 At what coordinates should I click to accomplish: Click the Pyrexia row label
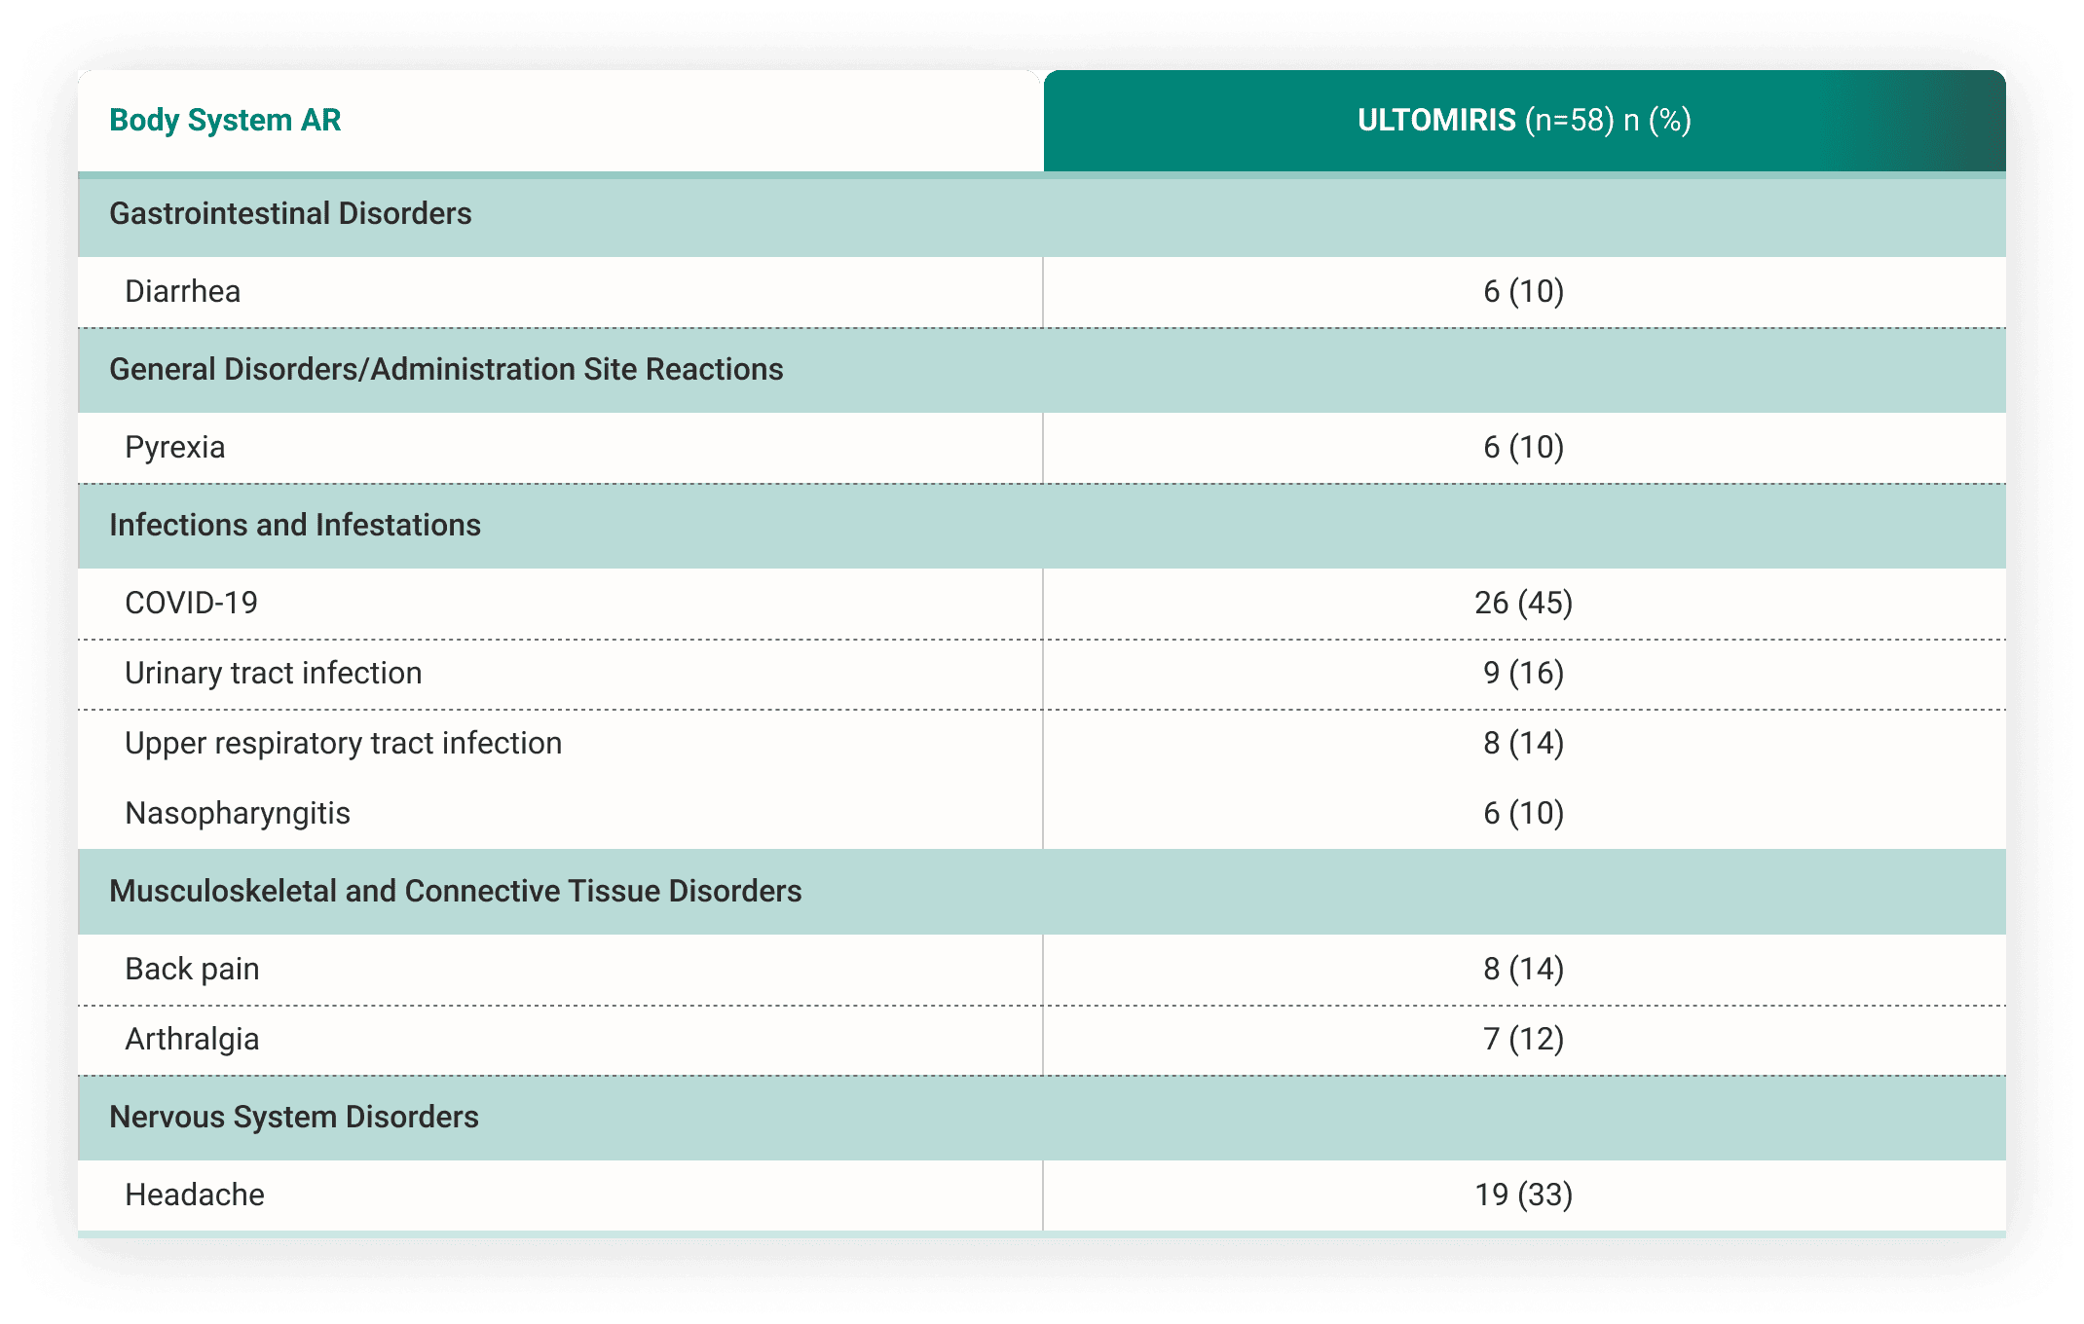(175, 448)
